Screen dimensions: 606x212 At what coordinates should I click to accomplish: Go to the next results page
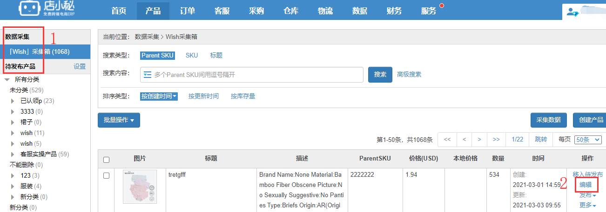[479, 139]
